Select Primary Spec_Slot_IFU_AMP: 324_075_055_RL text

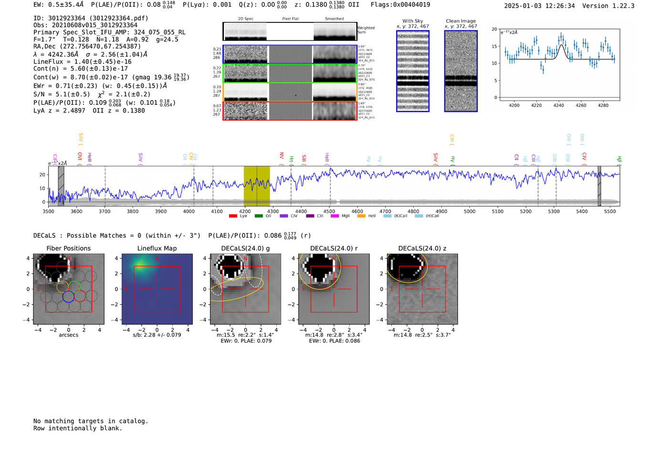[x=109, y=32]
